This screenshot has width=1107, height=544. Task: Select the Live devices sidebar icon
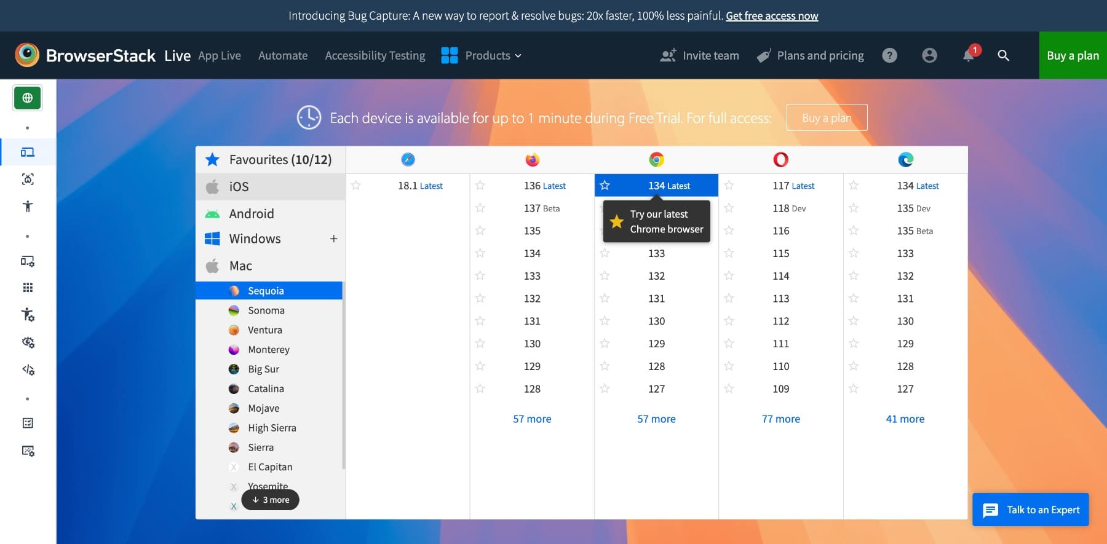[28, 152]
